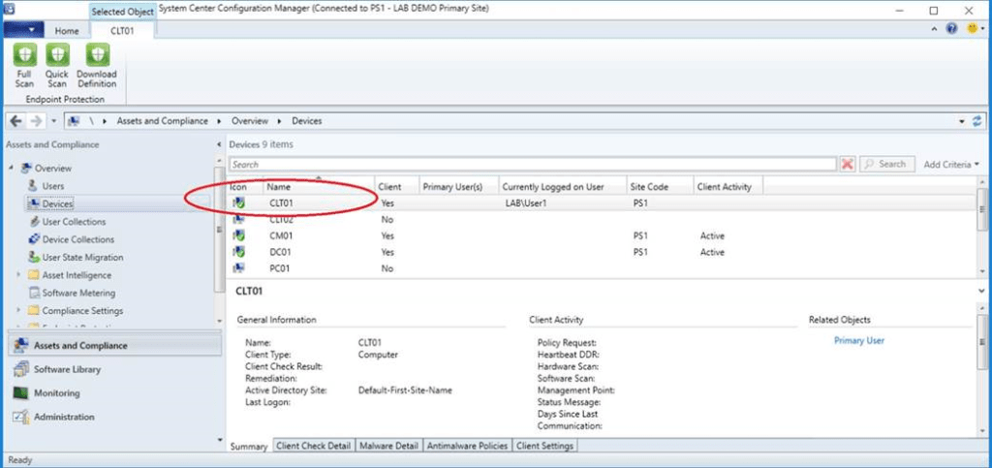Click the Search button
The width and height of the screenshot is (992, 468).
(883, 165)
